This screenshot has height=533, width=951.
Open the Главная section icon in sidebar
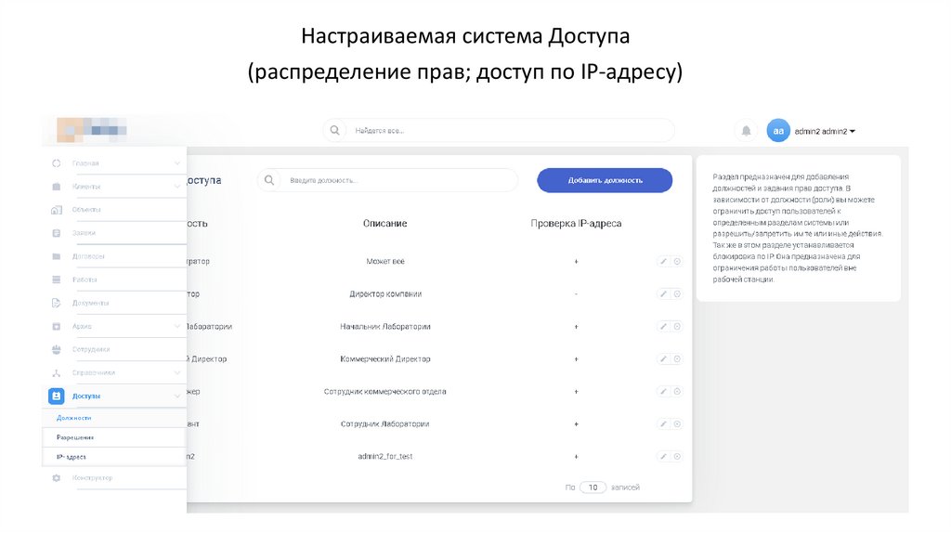point(57,163)
